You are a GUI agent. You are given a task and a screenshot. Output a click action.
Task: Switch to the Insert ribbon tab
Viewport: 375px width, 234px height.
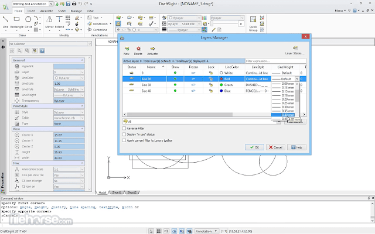(31, 11)
